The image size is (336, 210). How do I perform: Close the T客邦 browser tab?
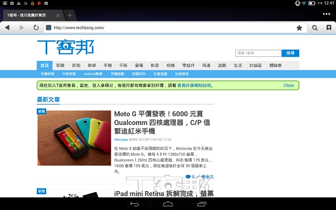(x=58, y=15)
